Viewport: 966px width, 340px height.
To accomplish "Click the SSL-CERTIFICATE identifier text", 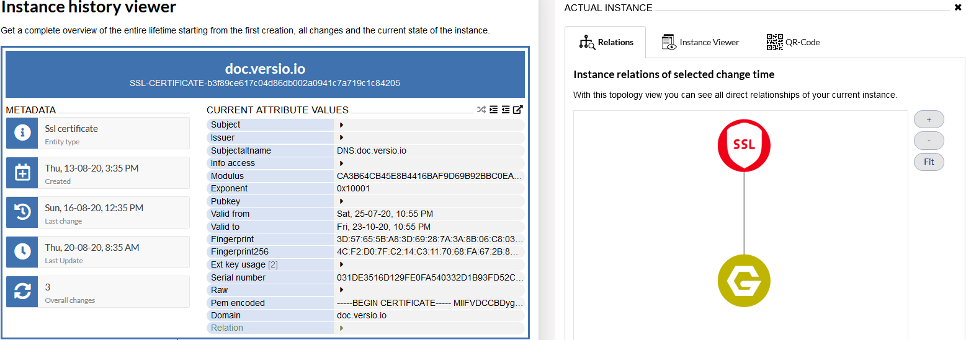I will [x=265, y=83].
